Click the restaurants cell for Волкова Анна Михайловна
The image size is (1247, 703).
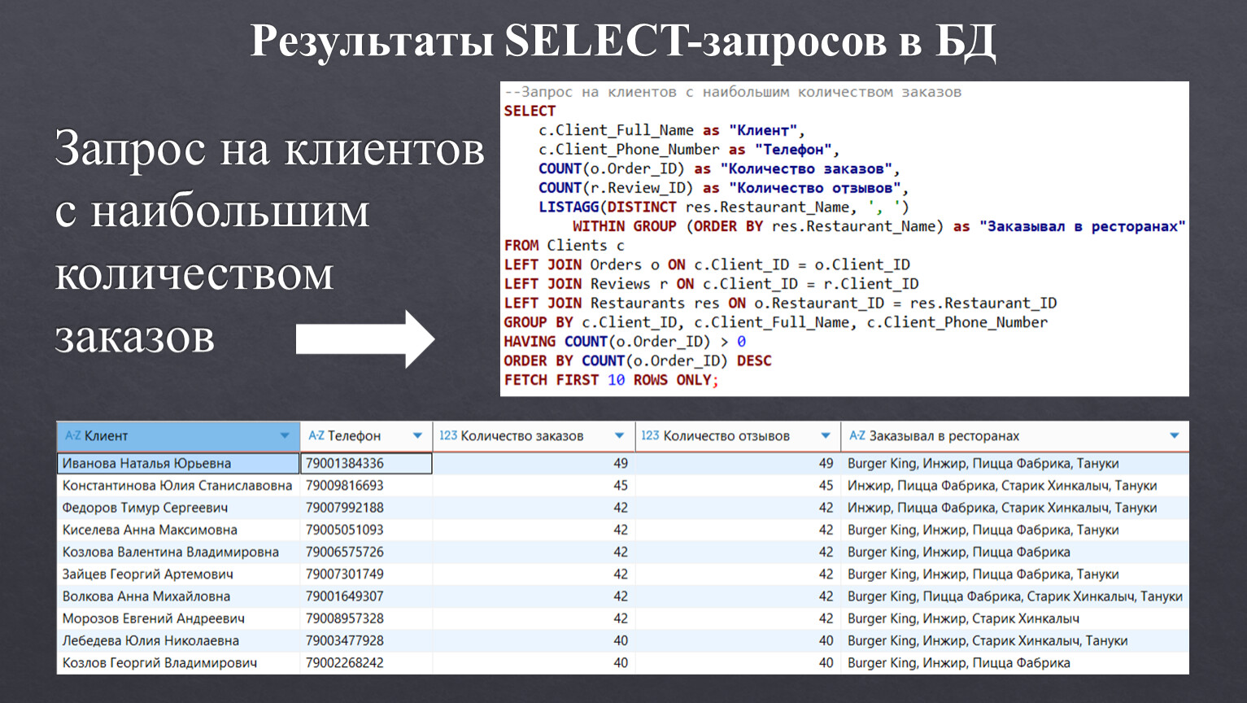point(1014,596)
